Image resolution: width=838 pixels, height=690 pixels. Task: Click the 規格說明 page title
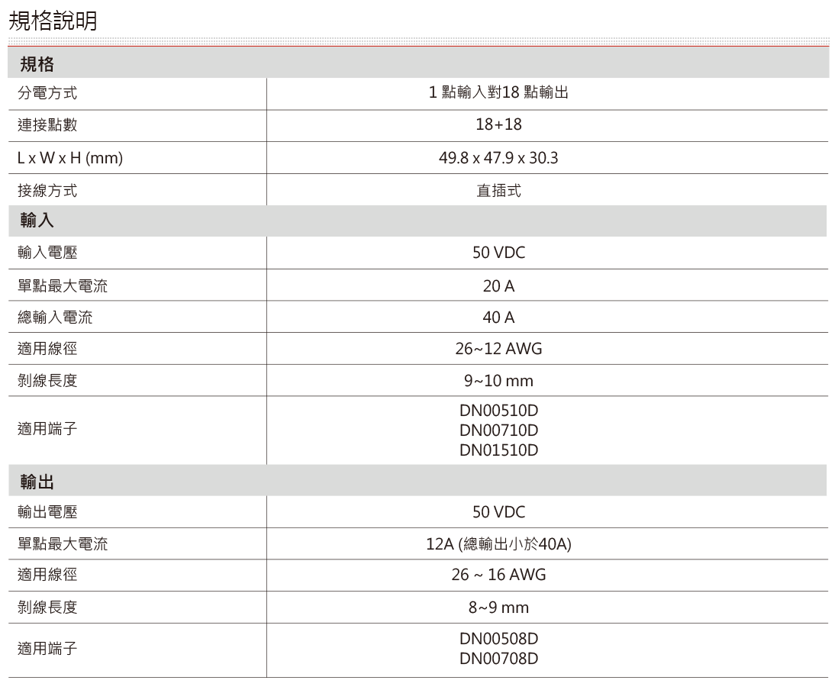click(x=53, y=22)
